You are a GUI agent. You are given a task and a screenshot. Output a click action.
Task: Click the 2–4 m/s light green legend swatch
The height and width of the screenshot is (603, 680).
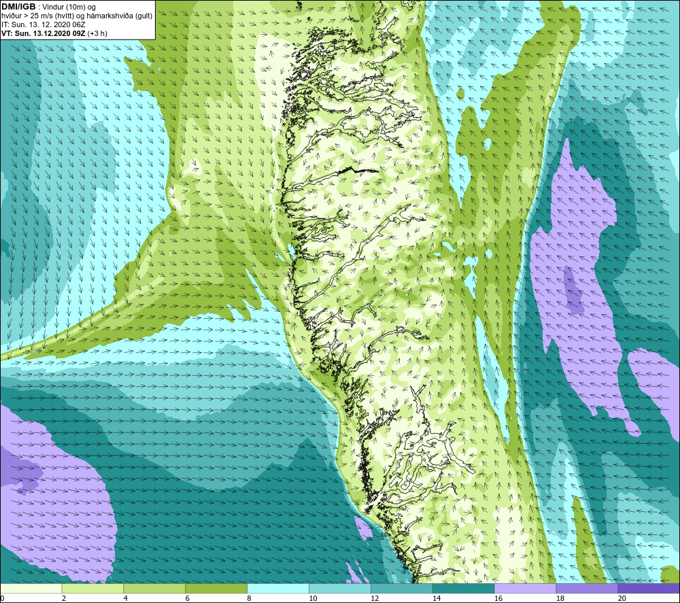92,588
